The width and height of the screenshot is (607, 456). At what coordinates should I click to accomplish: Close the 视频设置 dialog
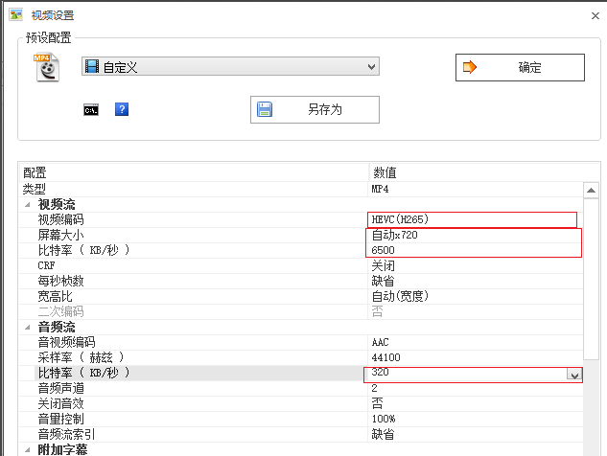pyautogui.click(x=595, y=15)
